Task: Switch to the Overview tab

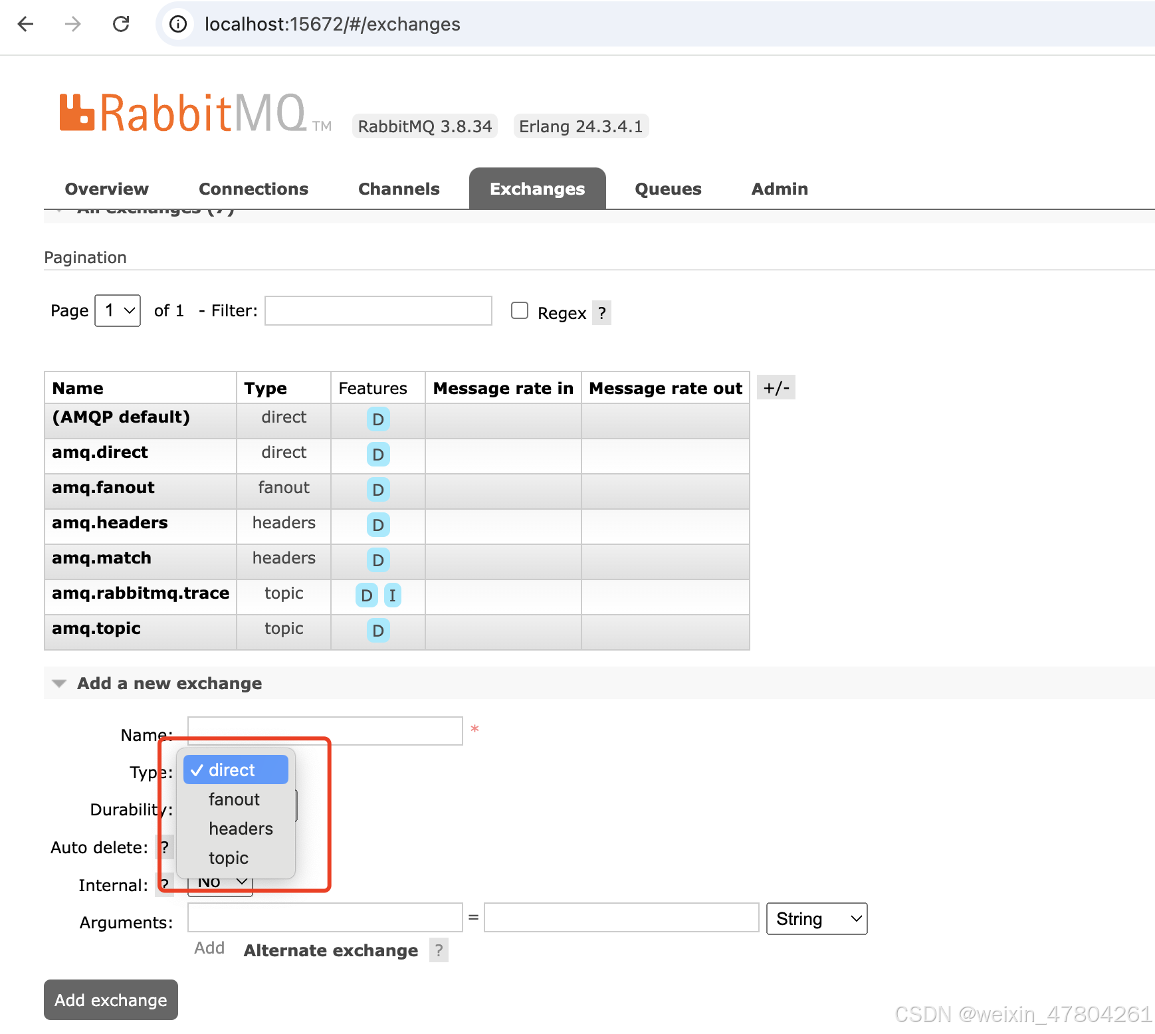Action: [106, 189]
